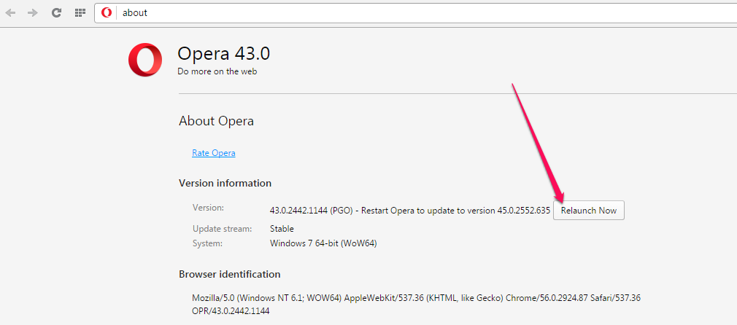The height and width of the screenshot is (325, 737).
Task: Click the 'Update stream:' label
Action: point(223,229)
